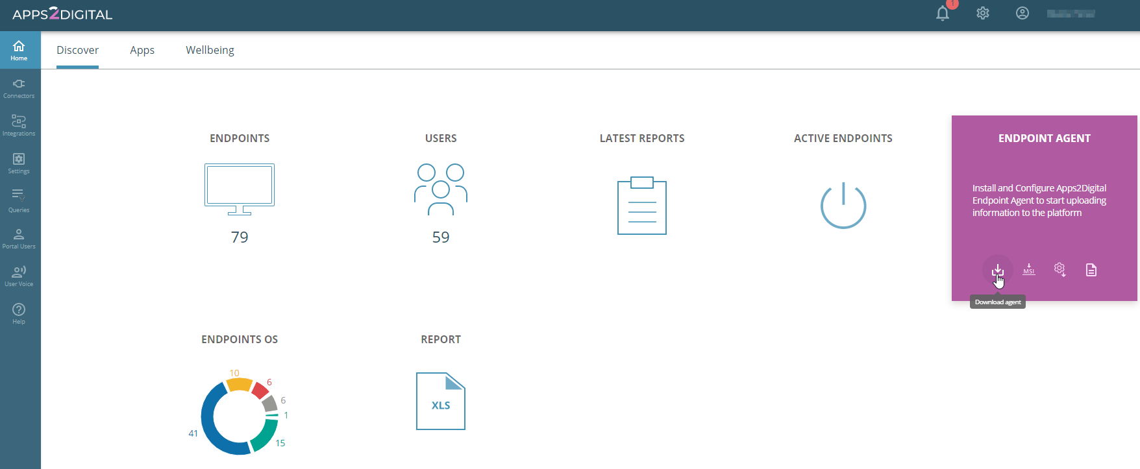Open top bar settings gear
The width and height of the screenshot is (1140, 469).
983,13
